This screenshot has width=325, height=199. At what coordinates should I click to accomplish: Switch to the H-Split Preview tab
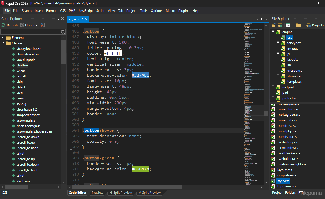pos(121,193)
